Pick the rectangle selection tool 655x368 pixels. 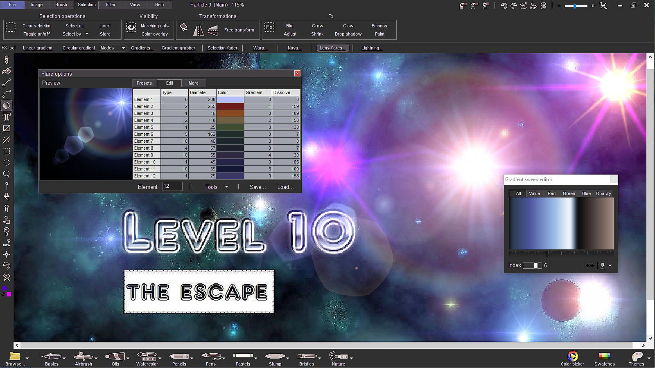(x=7, y=151)
